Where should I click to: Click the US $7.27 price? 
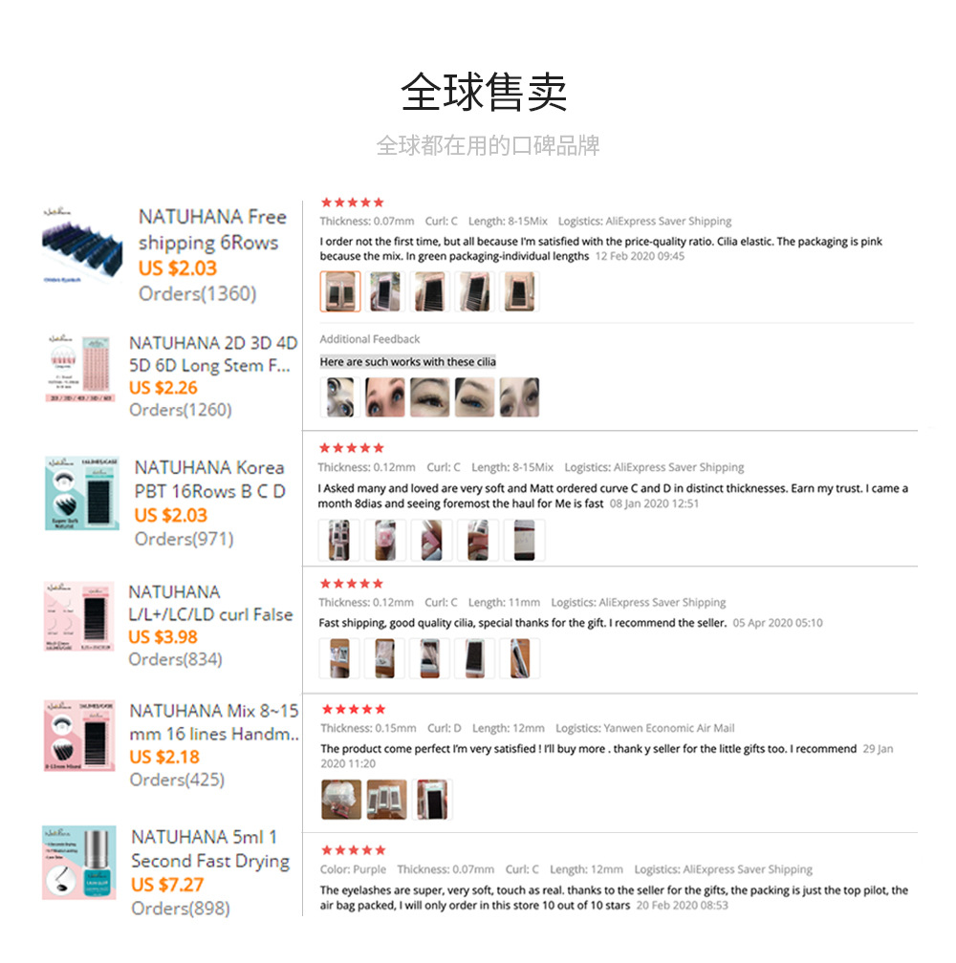click(167, 885)
